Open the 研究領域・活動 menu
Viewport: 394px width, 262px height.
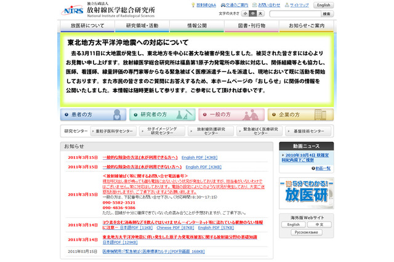(x=142, y=26)
